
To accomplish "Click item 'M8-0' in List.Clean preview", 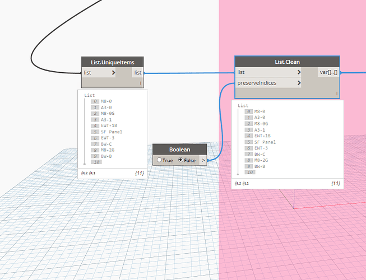I will point(260,111).
